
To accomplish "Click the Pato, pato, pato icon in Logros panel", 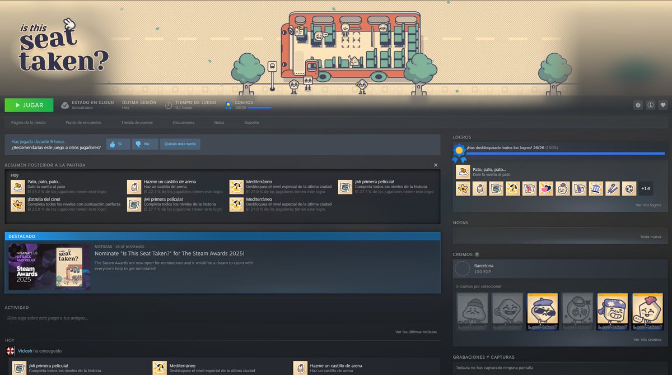I will pyautogui.click(x=463, y=172).
